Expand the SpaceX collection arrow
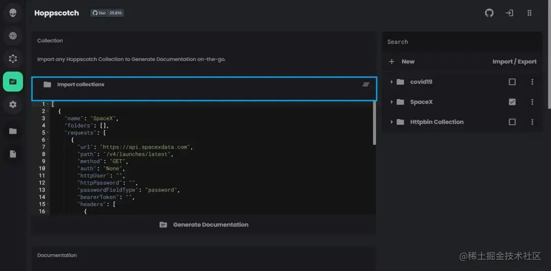The height and width of the screenshot is (271, 551). click(x=391, y=102)
